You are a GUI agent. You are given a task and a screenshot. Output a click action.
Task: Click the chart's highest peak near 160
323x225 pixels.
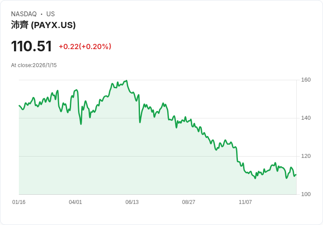click(x=126, y=81)
